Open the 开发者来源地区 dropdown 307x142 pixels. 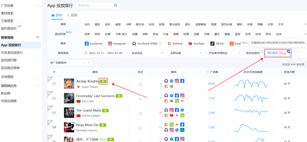click(x=224, y=53)
